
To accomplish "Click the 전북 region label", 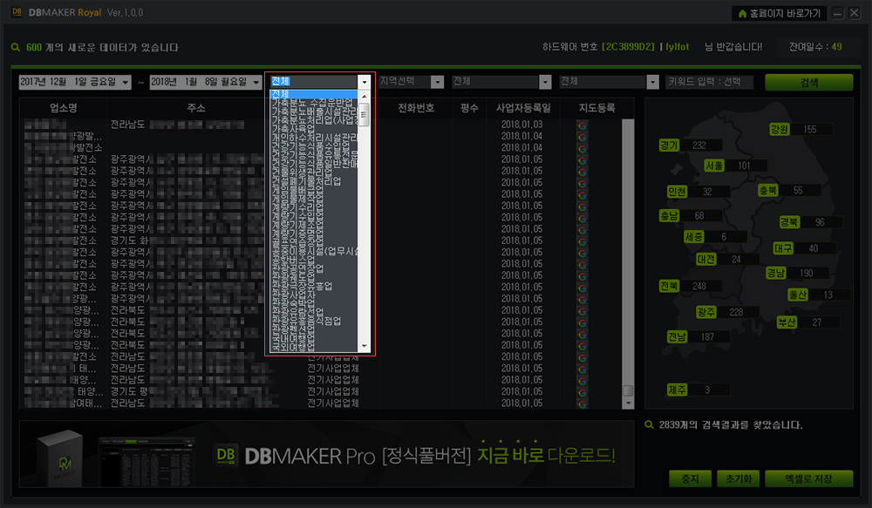I will coord(669,286).
